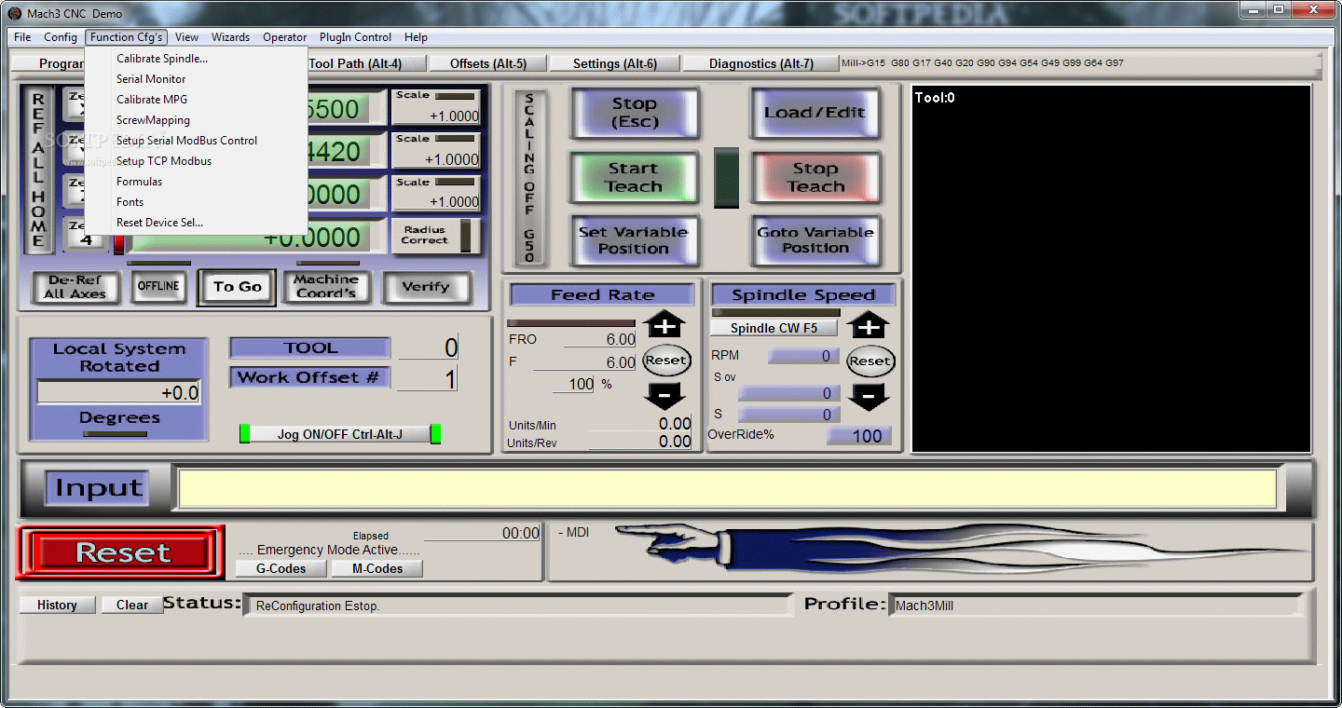Switch to Settings (Alt-6) tab

coord(614,63)
